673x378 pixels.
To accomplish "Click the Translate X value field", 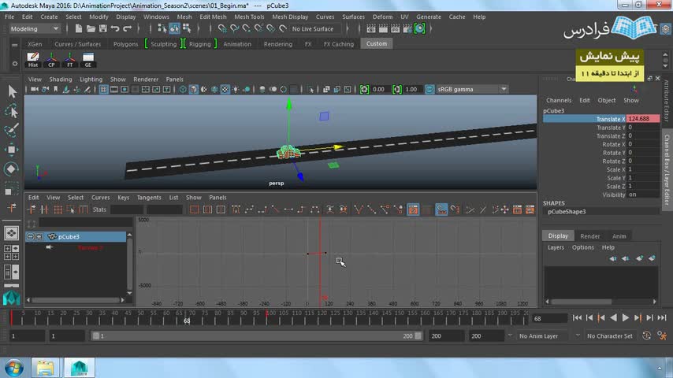I will [x=641, y=119].
